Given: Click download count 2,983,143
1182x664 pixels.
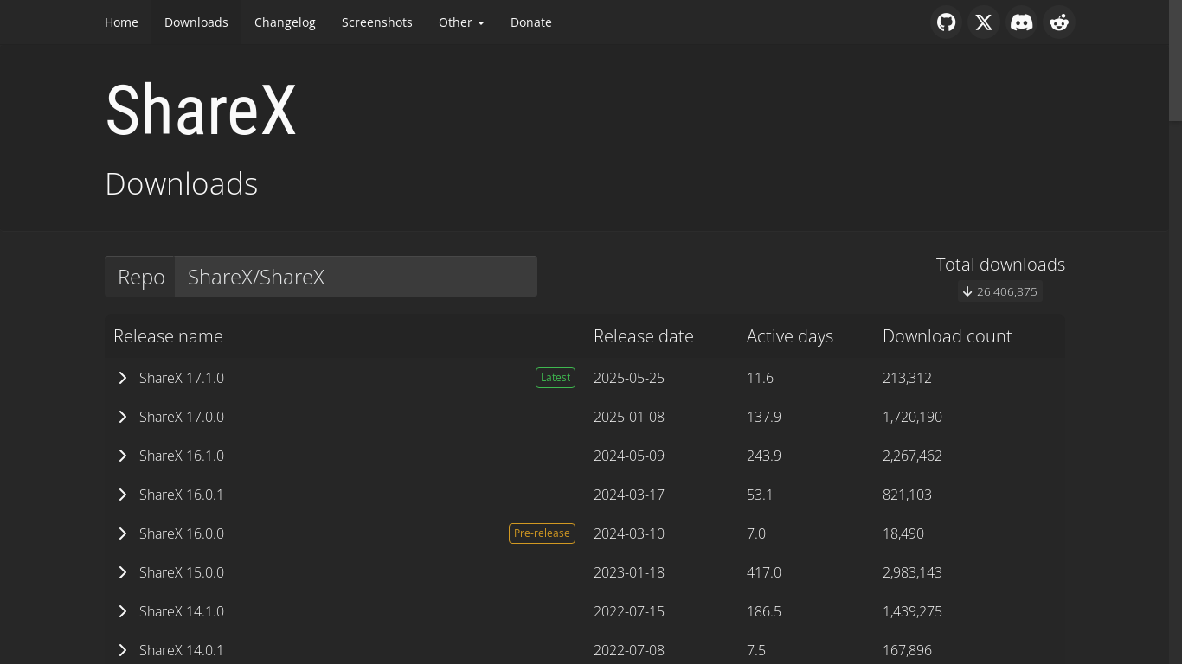Looking at the screenshot, I should pyautogui.click(x=912, y=572).
